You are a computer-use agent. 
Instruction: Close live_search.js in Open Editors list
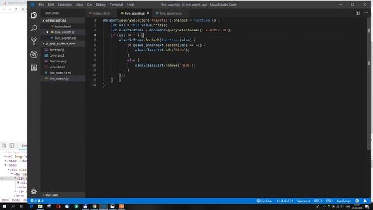click(x=47, y=32)
